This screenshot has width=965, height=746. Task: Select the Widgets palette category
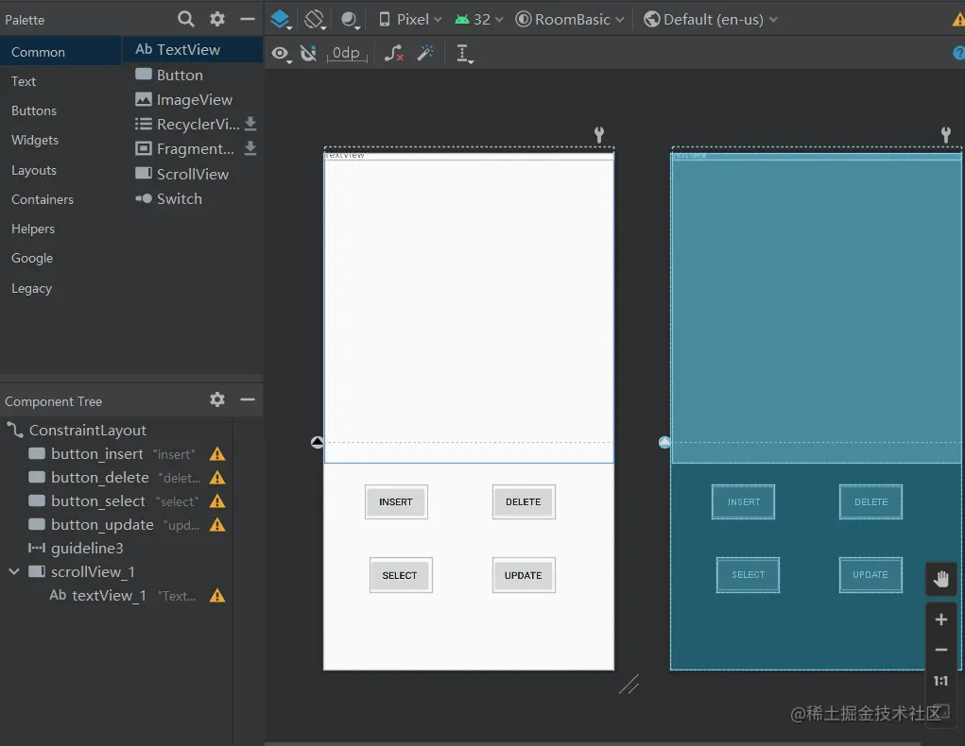(35, 140)
